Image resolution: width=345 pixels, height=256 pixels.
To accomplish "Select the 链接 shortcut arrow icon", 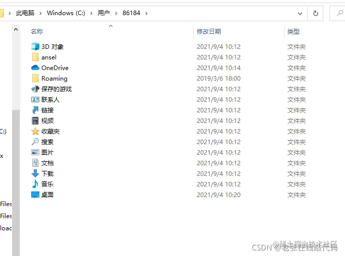I will pyautogui.click(x=35, y=110).
